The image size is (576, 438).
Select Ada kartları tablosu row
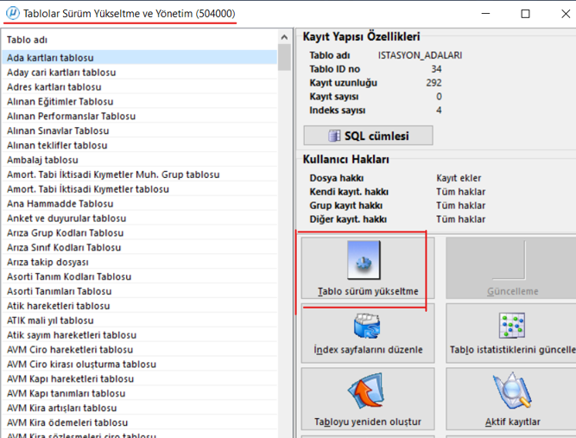[140, 58]
